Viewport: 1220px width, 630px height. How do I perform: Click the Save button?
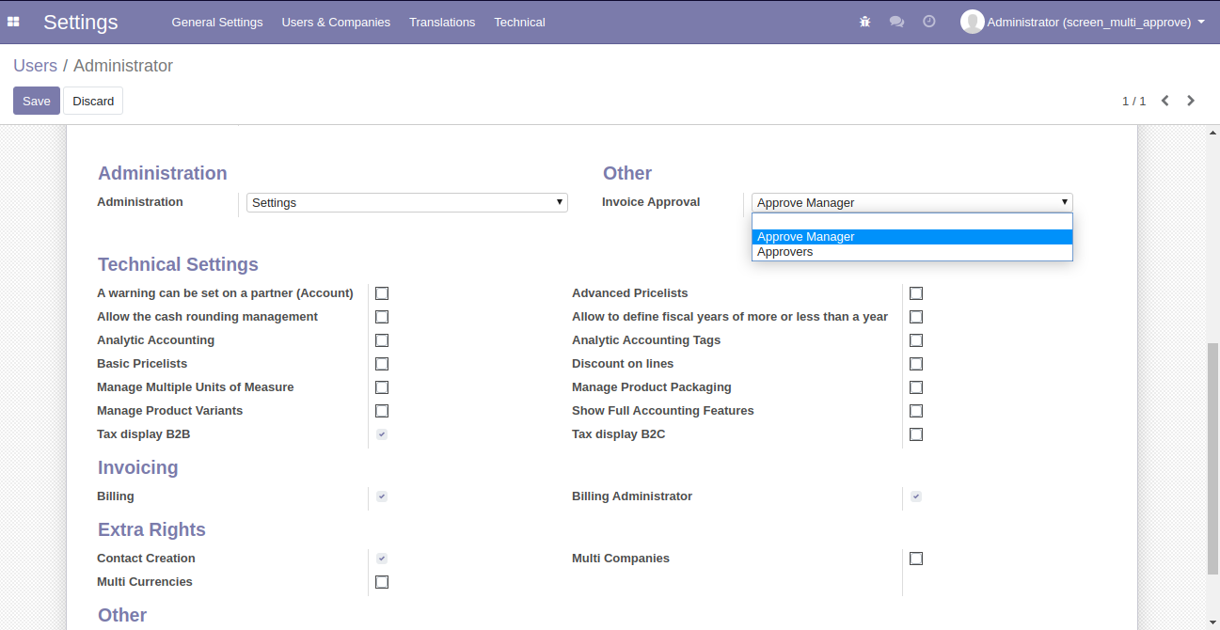[x=37, y=101]
